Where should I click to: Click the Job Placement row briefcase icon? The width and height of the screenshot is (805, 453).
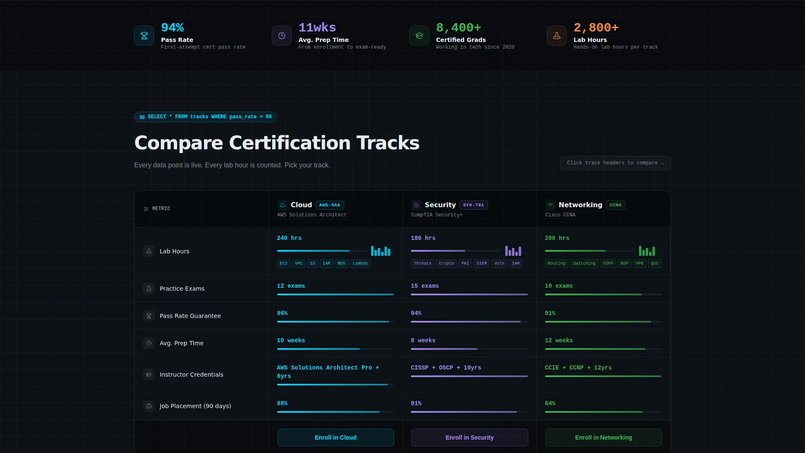tap(149, 406)
